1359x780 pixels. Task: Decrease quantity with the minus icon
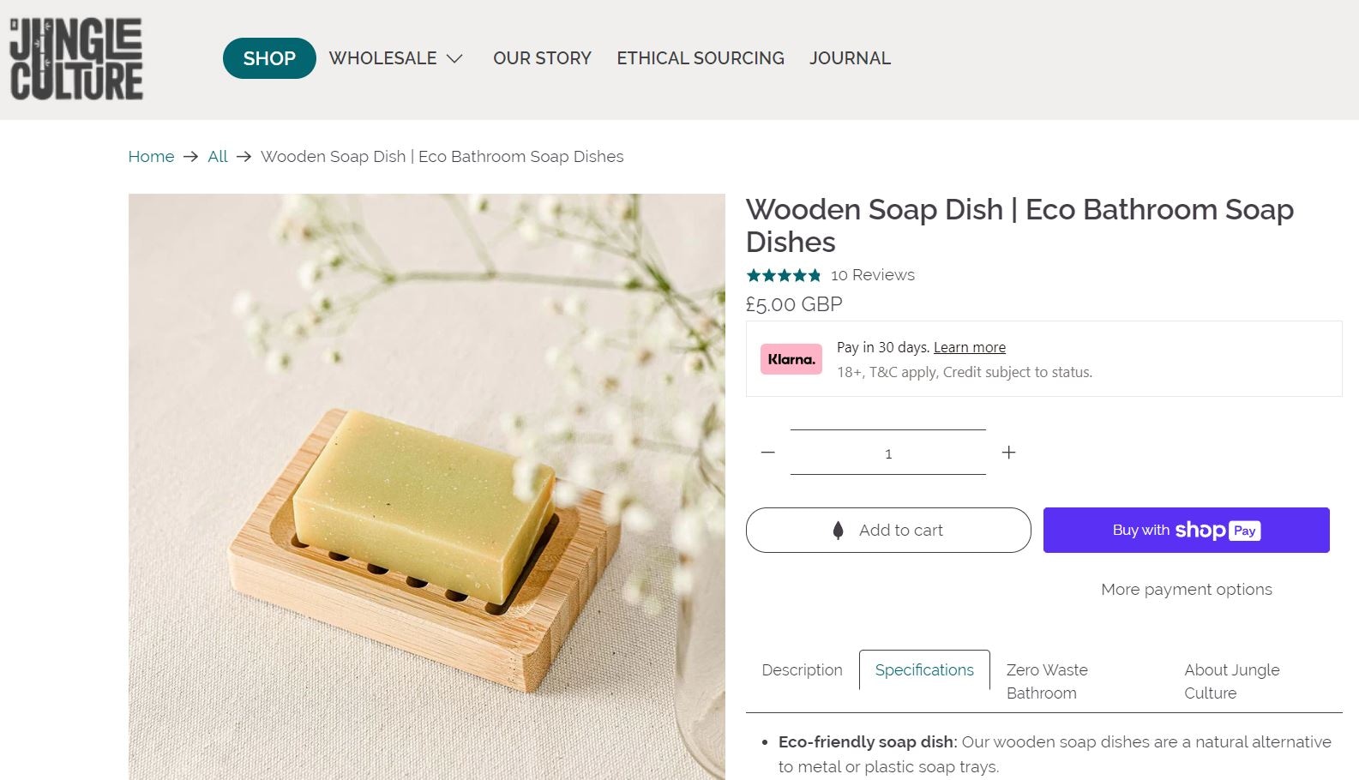[x=767, y=453]
